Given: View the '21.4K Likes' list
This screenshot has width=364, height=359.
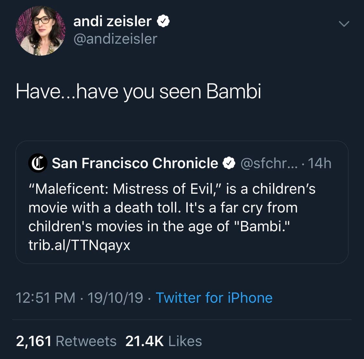Looking at the screenshot, I should pyautogui.click(x=163, y=341).
